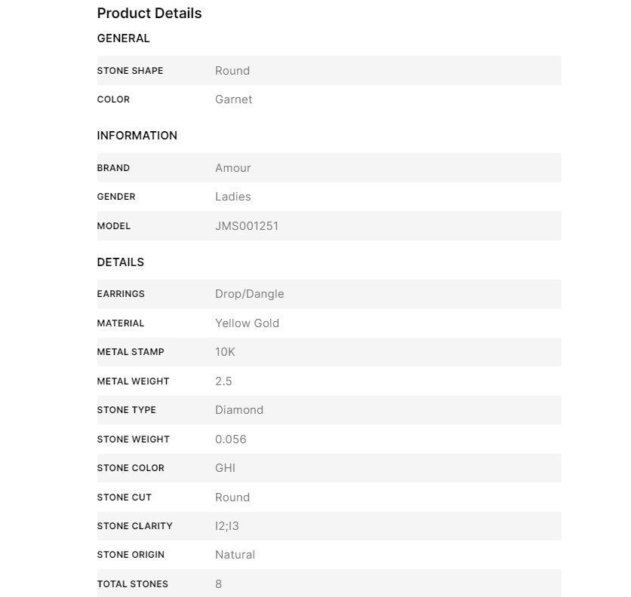
Task: Click the INFORMATION section heading
Action: click(x=137, y=136)
